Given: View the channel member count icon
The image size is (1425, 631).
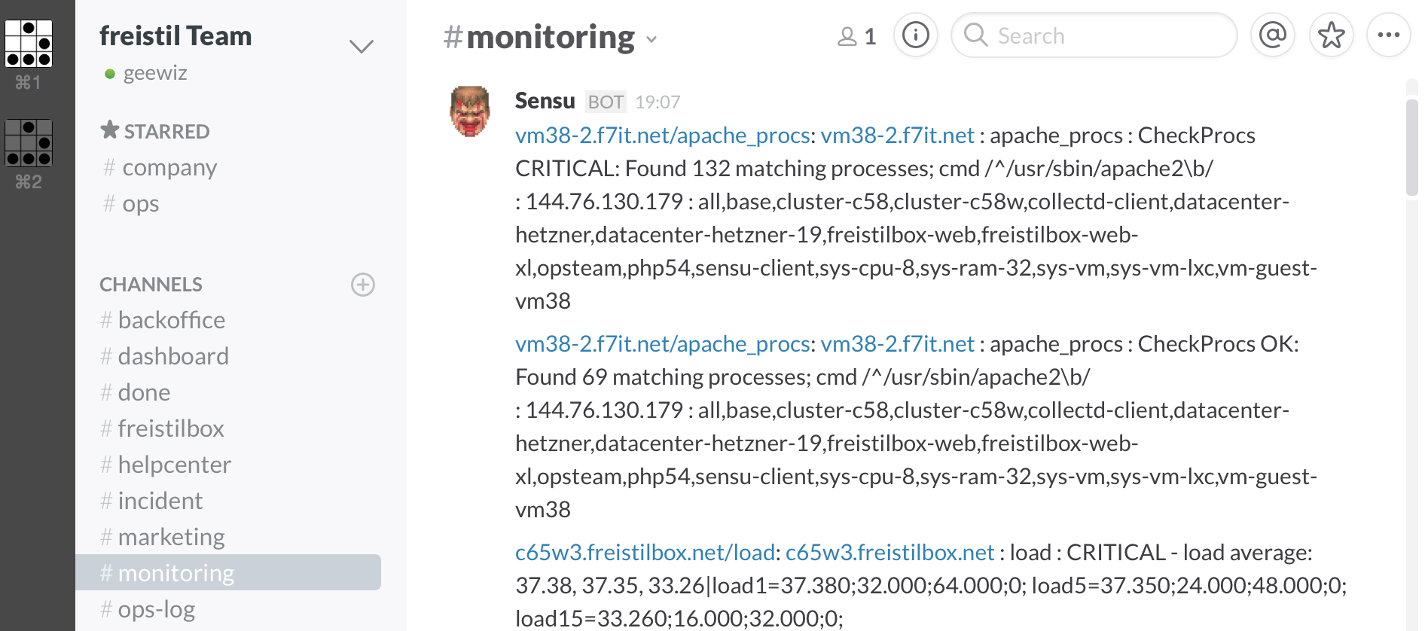Looking at the screenshot, I should coord(856,36).
